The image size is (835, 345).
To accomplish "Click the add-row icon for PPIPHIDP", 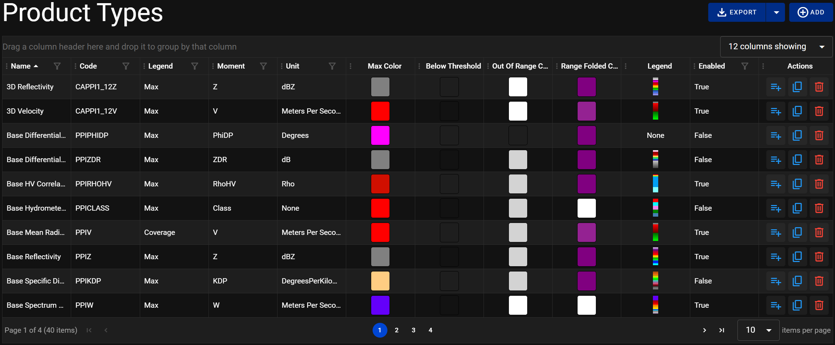I will [x=776, y=135].
